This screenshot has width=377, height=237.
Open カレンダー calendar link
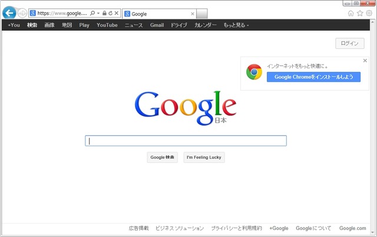[206, 25]
